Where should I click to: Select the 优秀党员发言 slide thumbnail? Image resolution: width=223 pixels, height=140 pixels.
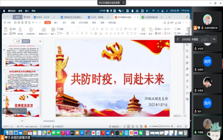[22, 106]
